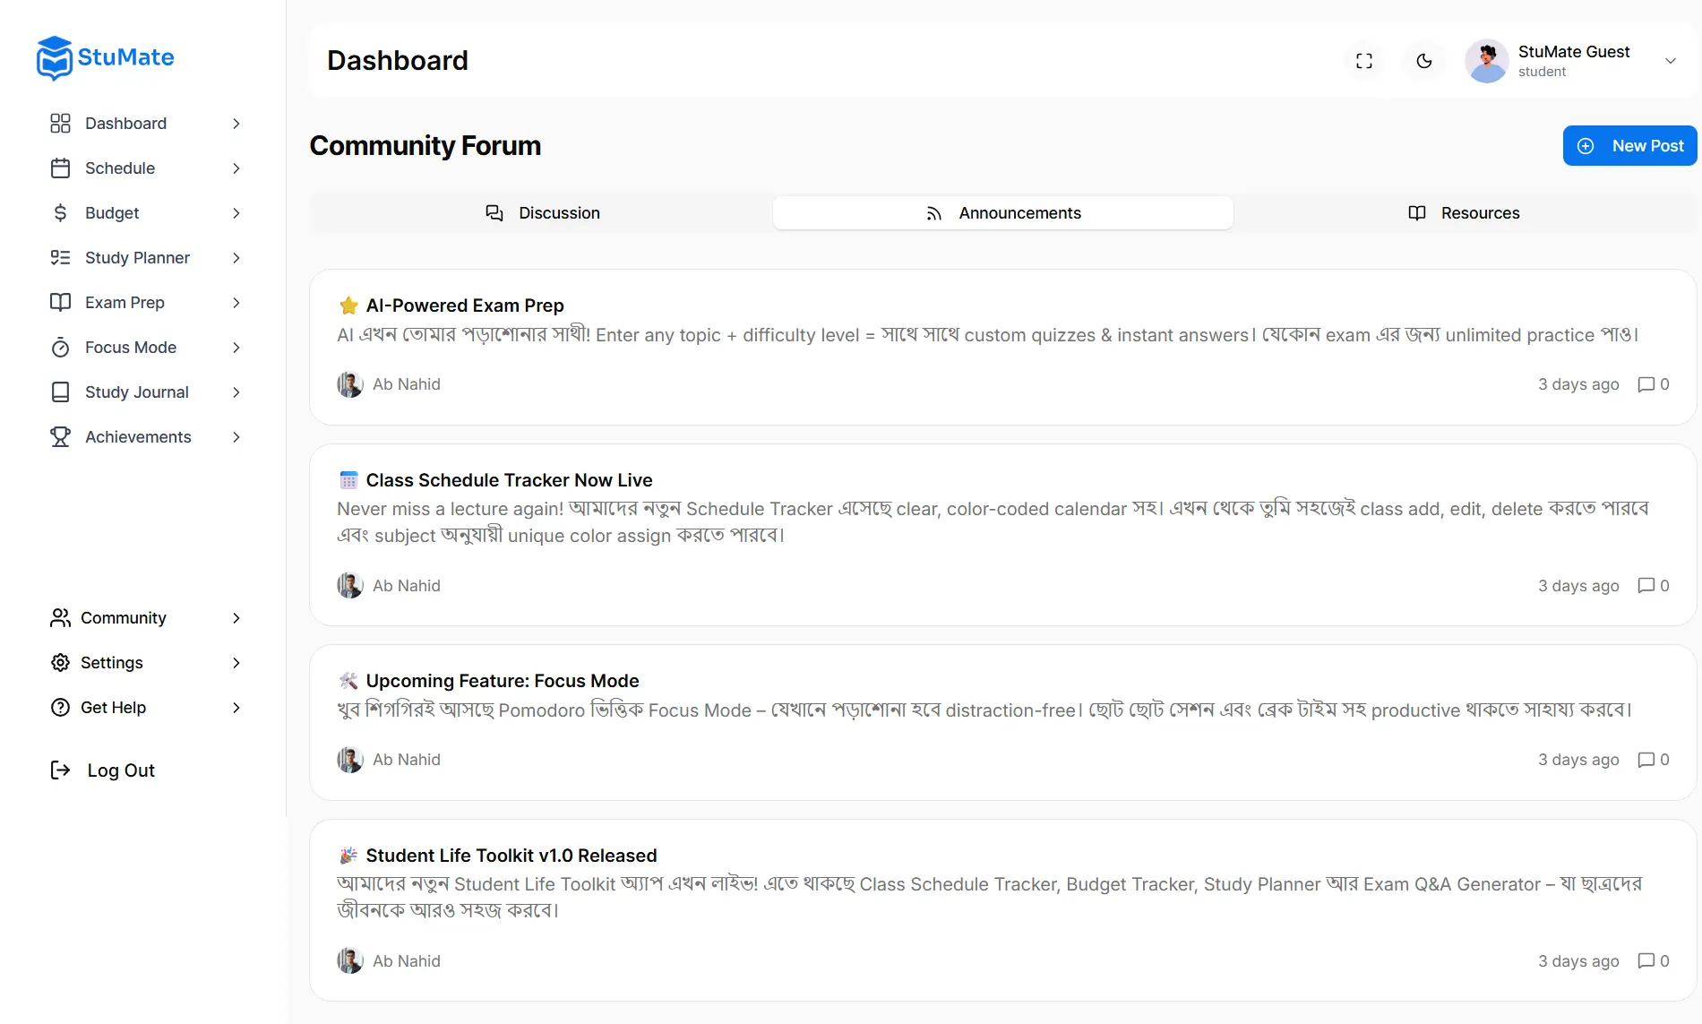The image size is (1702, 1024).
Task: Toggle dark mode with the moon icon
Action: pos(1424,61)
